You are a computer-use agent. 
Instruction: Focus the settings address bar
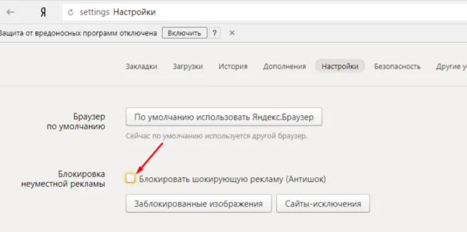[x=265, y=12]
